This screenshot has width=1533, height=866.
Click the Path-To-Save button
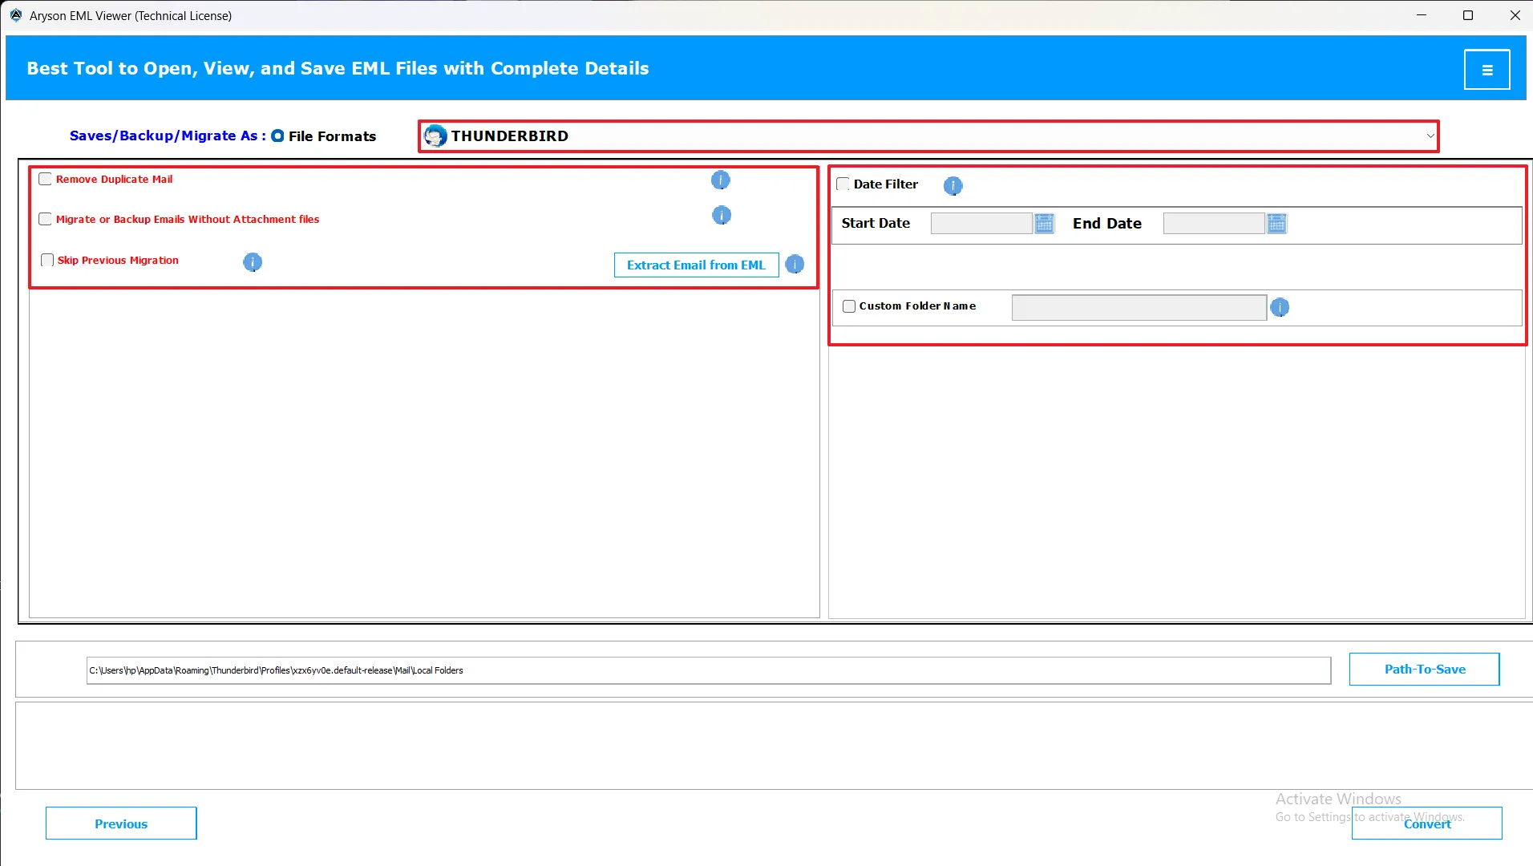(1424, 670)
